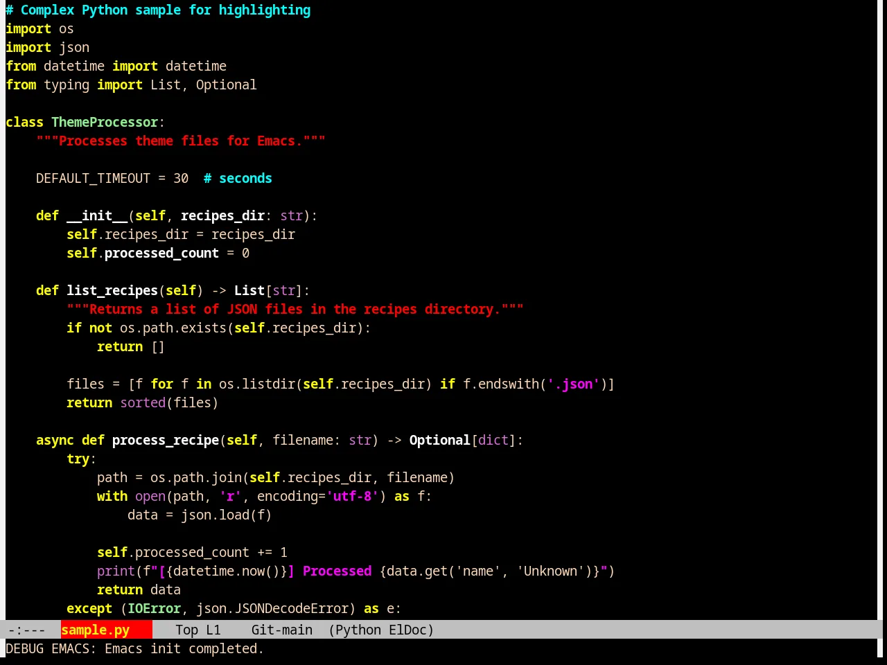Click 'os.listdir' in list comprehension
887x665 pixels.
tap(257, 384)
